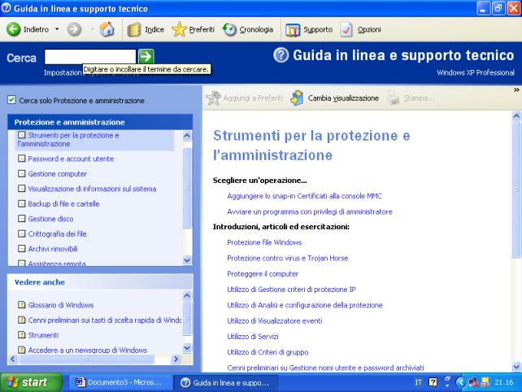Click the Supporto toolbar label
This screenshot has height=392, width=522.
click(318, 29)
